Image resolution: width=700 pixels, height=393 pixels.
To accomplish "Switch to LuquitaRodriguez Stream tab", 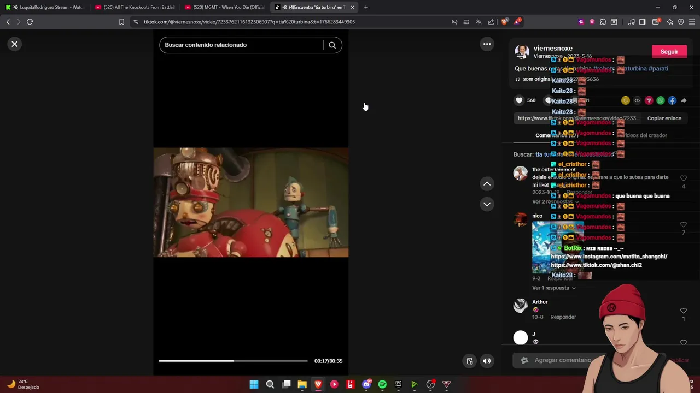I will click(x=46, y=7).
